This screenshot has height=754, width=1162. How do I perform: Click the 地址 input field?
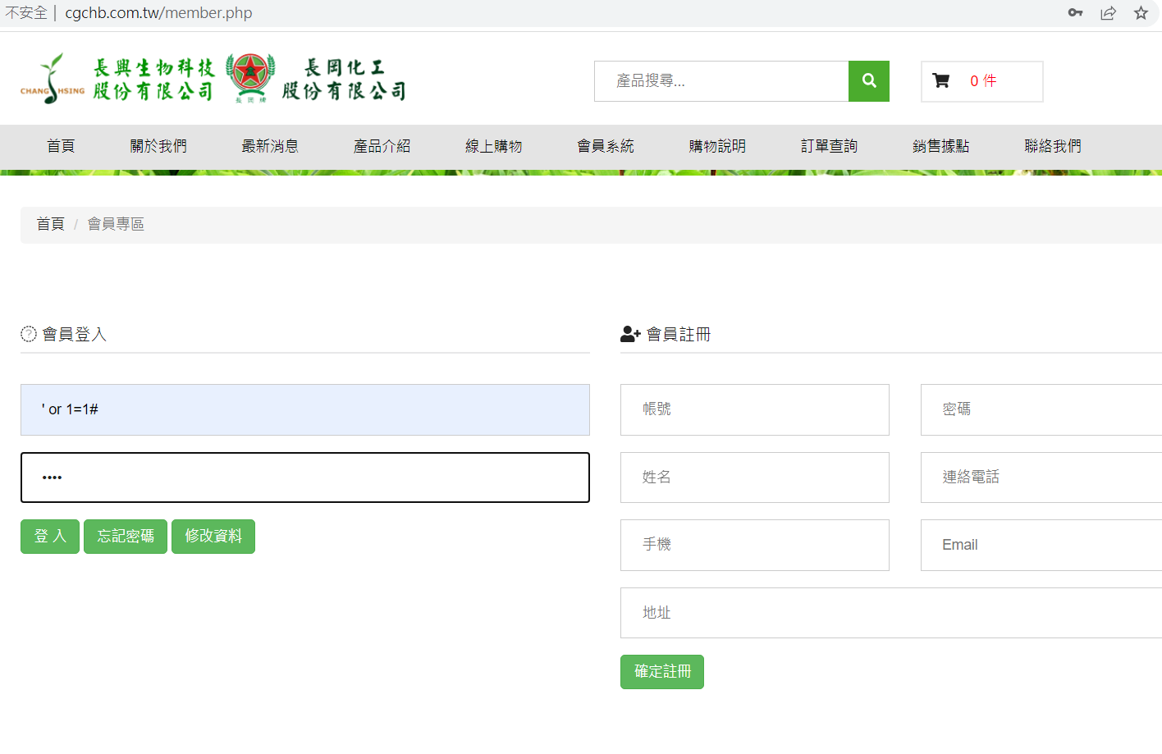click(x=891, y=613)
